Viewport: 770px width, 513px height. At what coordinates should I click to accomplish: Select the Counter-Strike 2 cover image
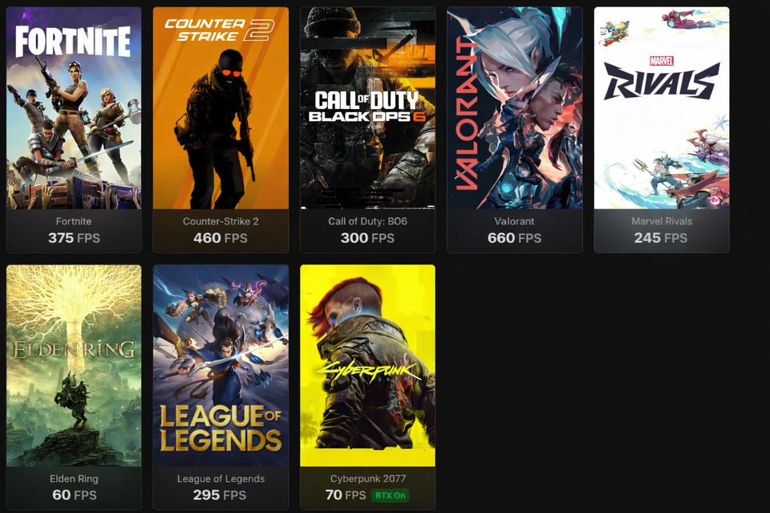tap(221, 108)
